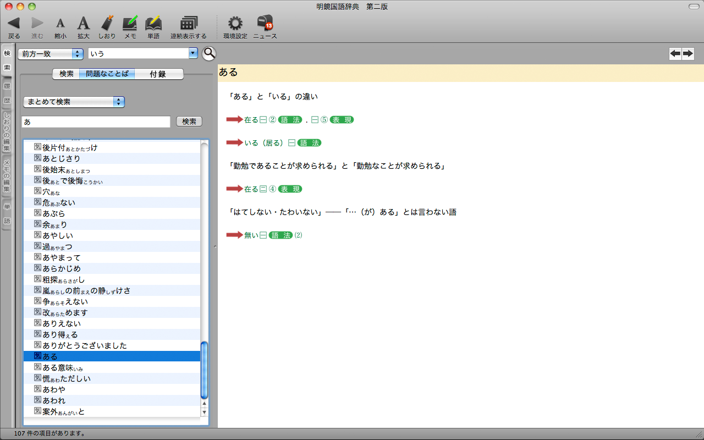Switch to the 付録 tab
The height and width of the screenshot is (440, 704).
click(x=158, y=74)
